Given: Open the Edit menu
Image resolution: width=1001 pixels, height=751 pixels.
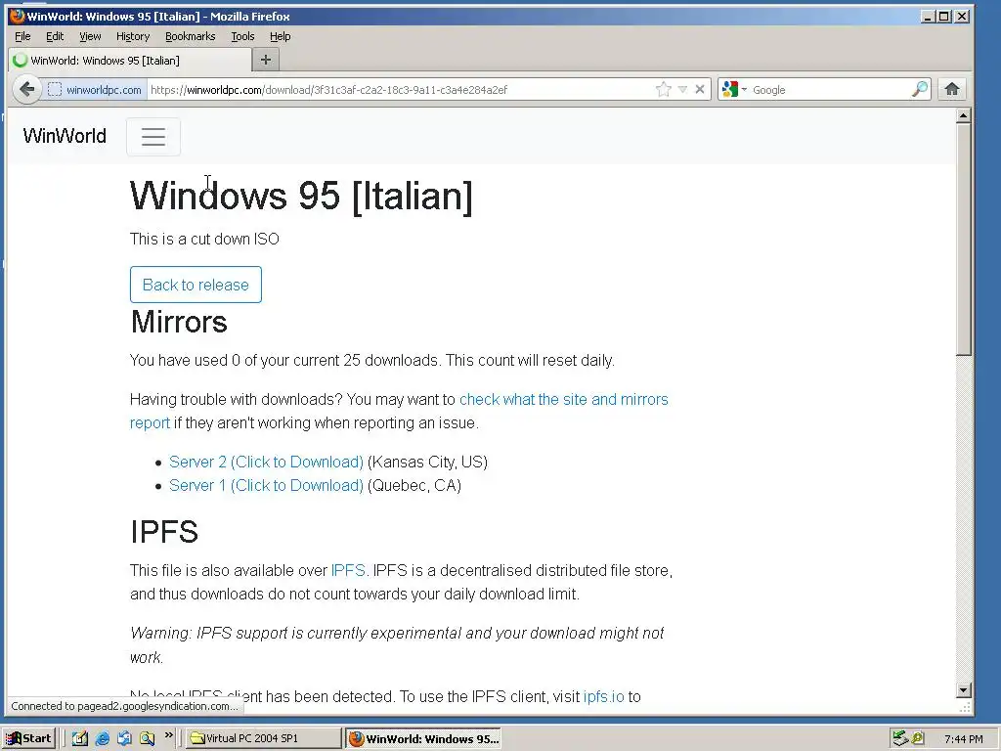Looking at the screenshot, I should [x=55, y=36].
